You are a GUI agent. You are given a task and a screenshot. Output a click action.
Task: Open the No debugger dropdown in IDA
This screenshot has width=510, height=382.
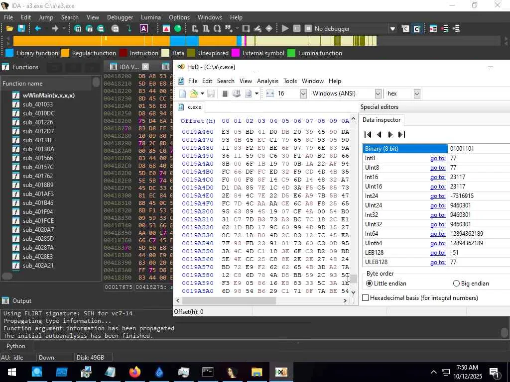[392, 28]
